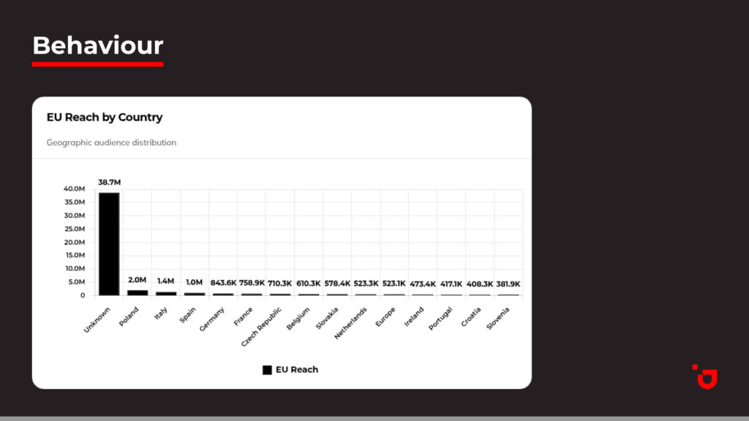
Task: Click the tall Unknown bar
Action: pyautogui.click(x=109, y=243)
